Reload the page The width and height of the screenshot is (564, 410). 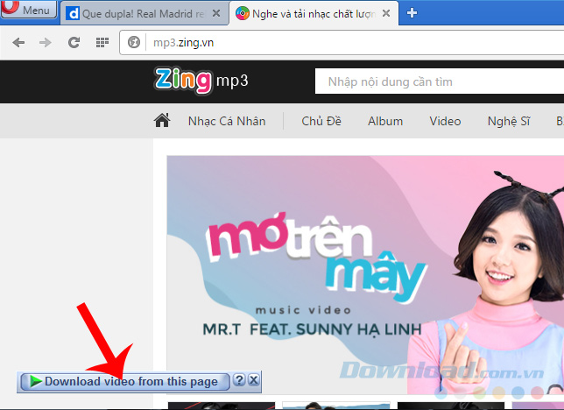[x=74, y=42]
